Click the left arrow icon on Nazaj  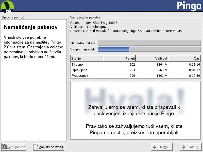coord(155,147)
